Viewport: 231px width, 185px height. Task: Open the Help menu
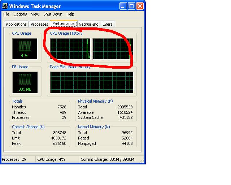pyautogui.click(x=70, y=14)
